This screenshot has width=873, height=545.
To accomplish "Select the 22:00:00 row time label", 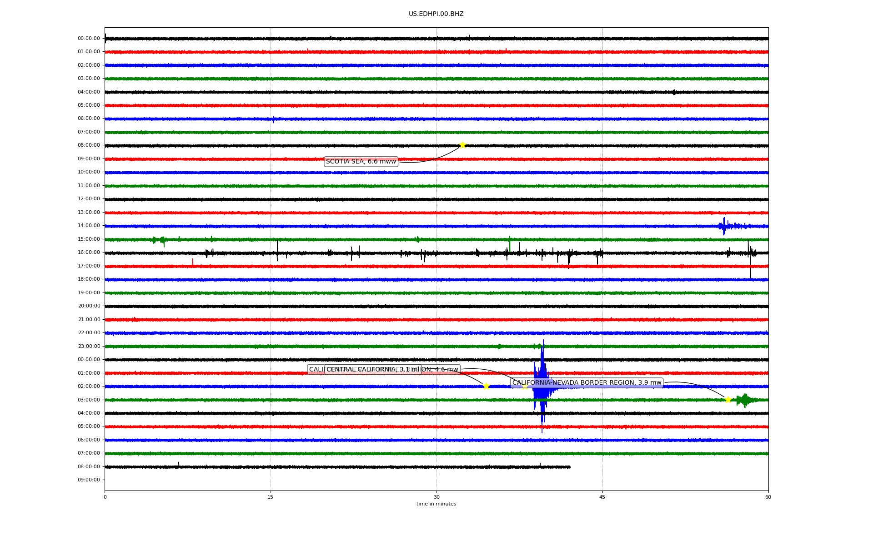I will point(89,333).
